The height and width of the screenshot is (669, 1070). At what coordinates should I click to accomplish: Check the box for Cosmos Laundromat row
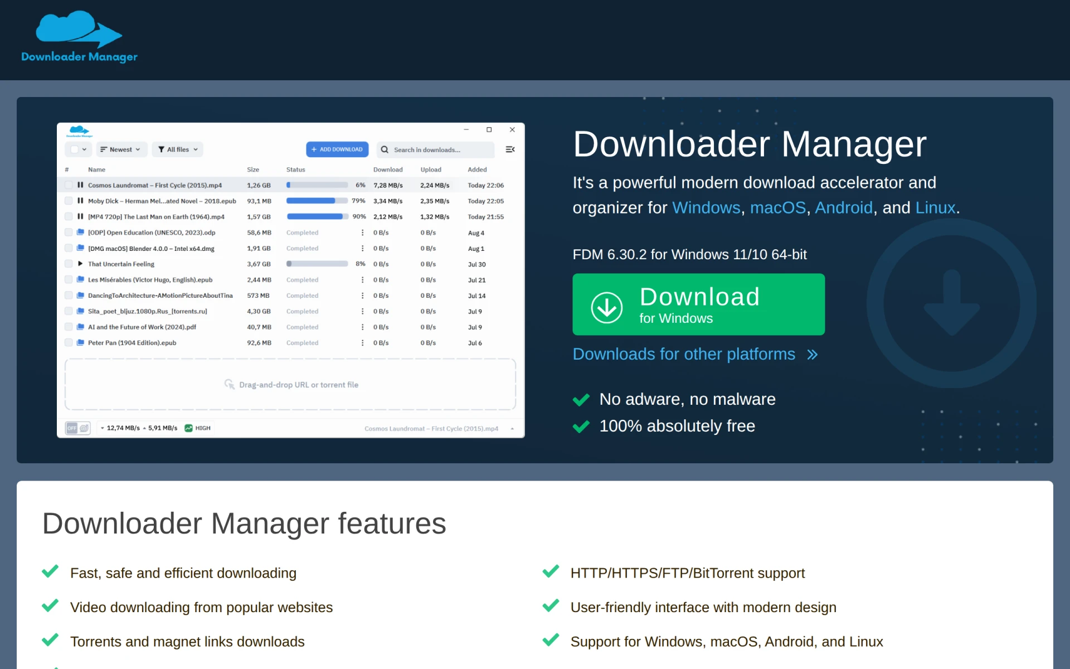tap(69, 185)
